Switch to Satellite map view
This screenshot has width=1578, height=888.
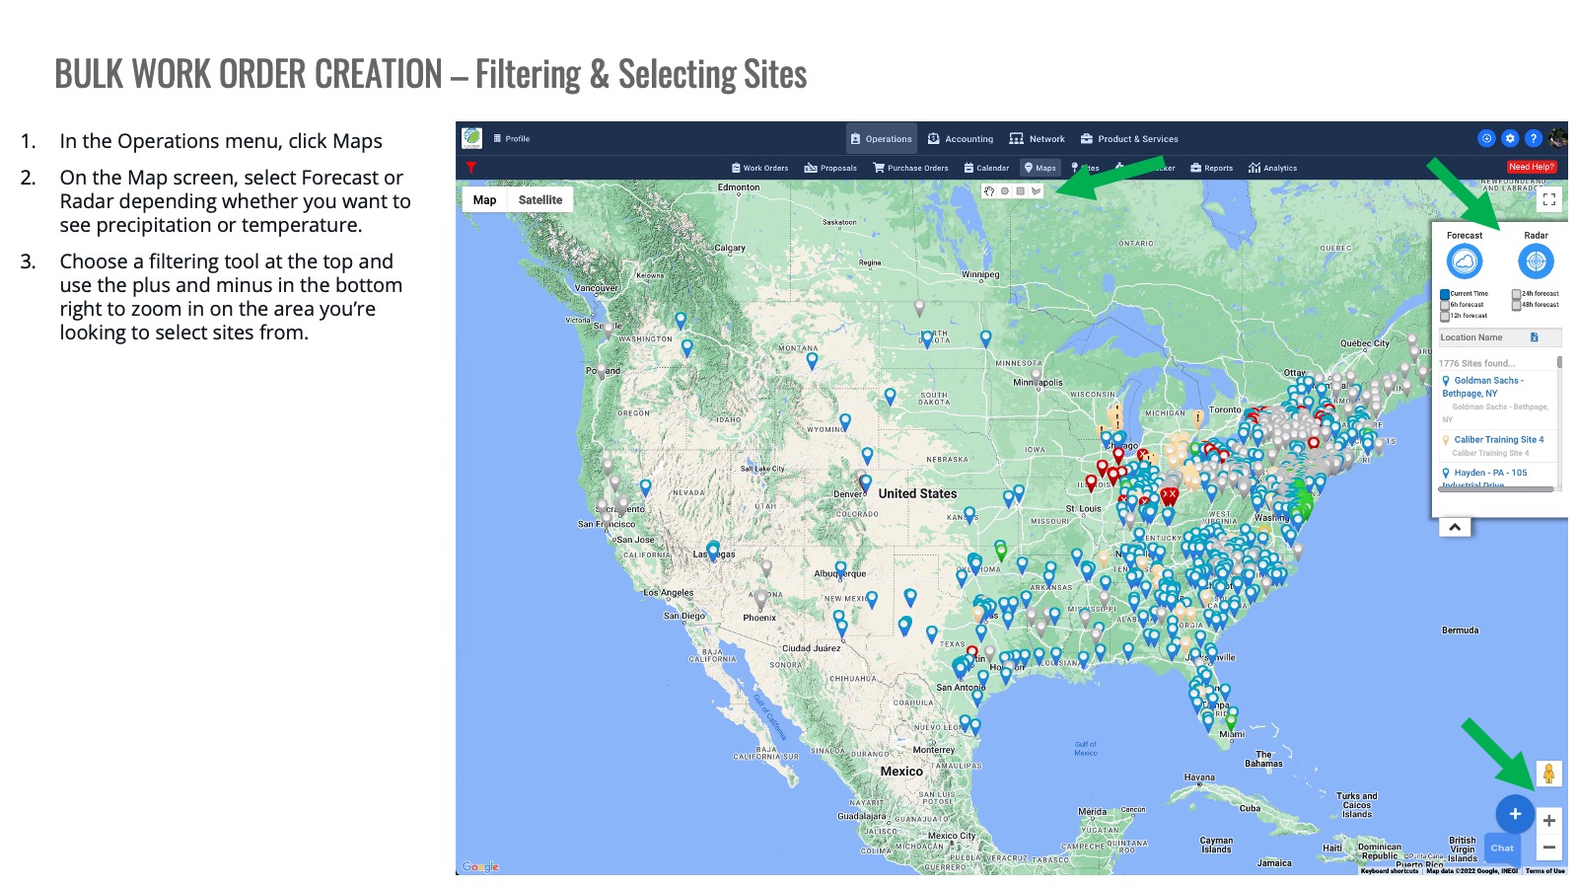pos(539,200)
